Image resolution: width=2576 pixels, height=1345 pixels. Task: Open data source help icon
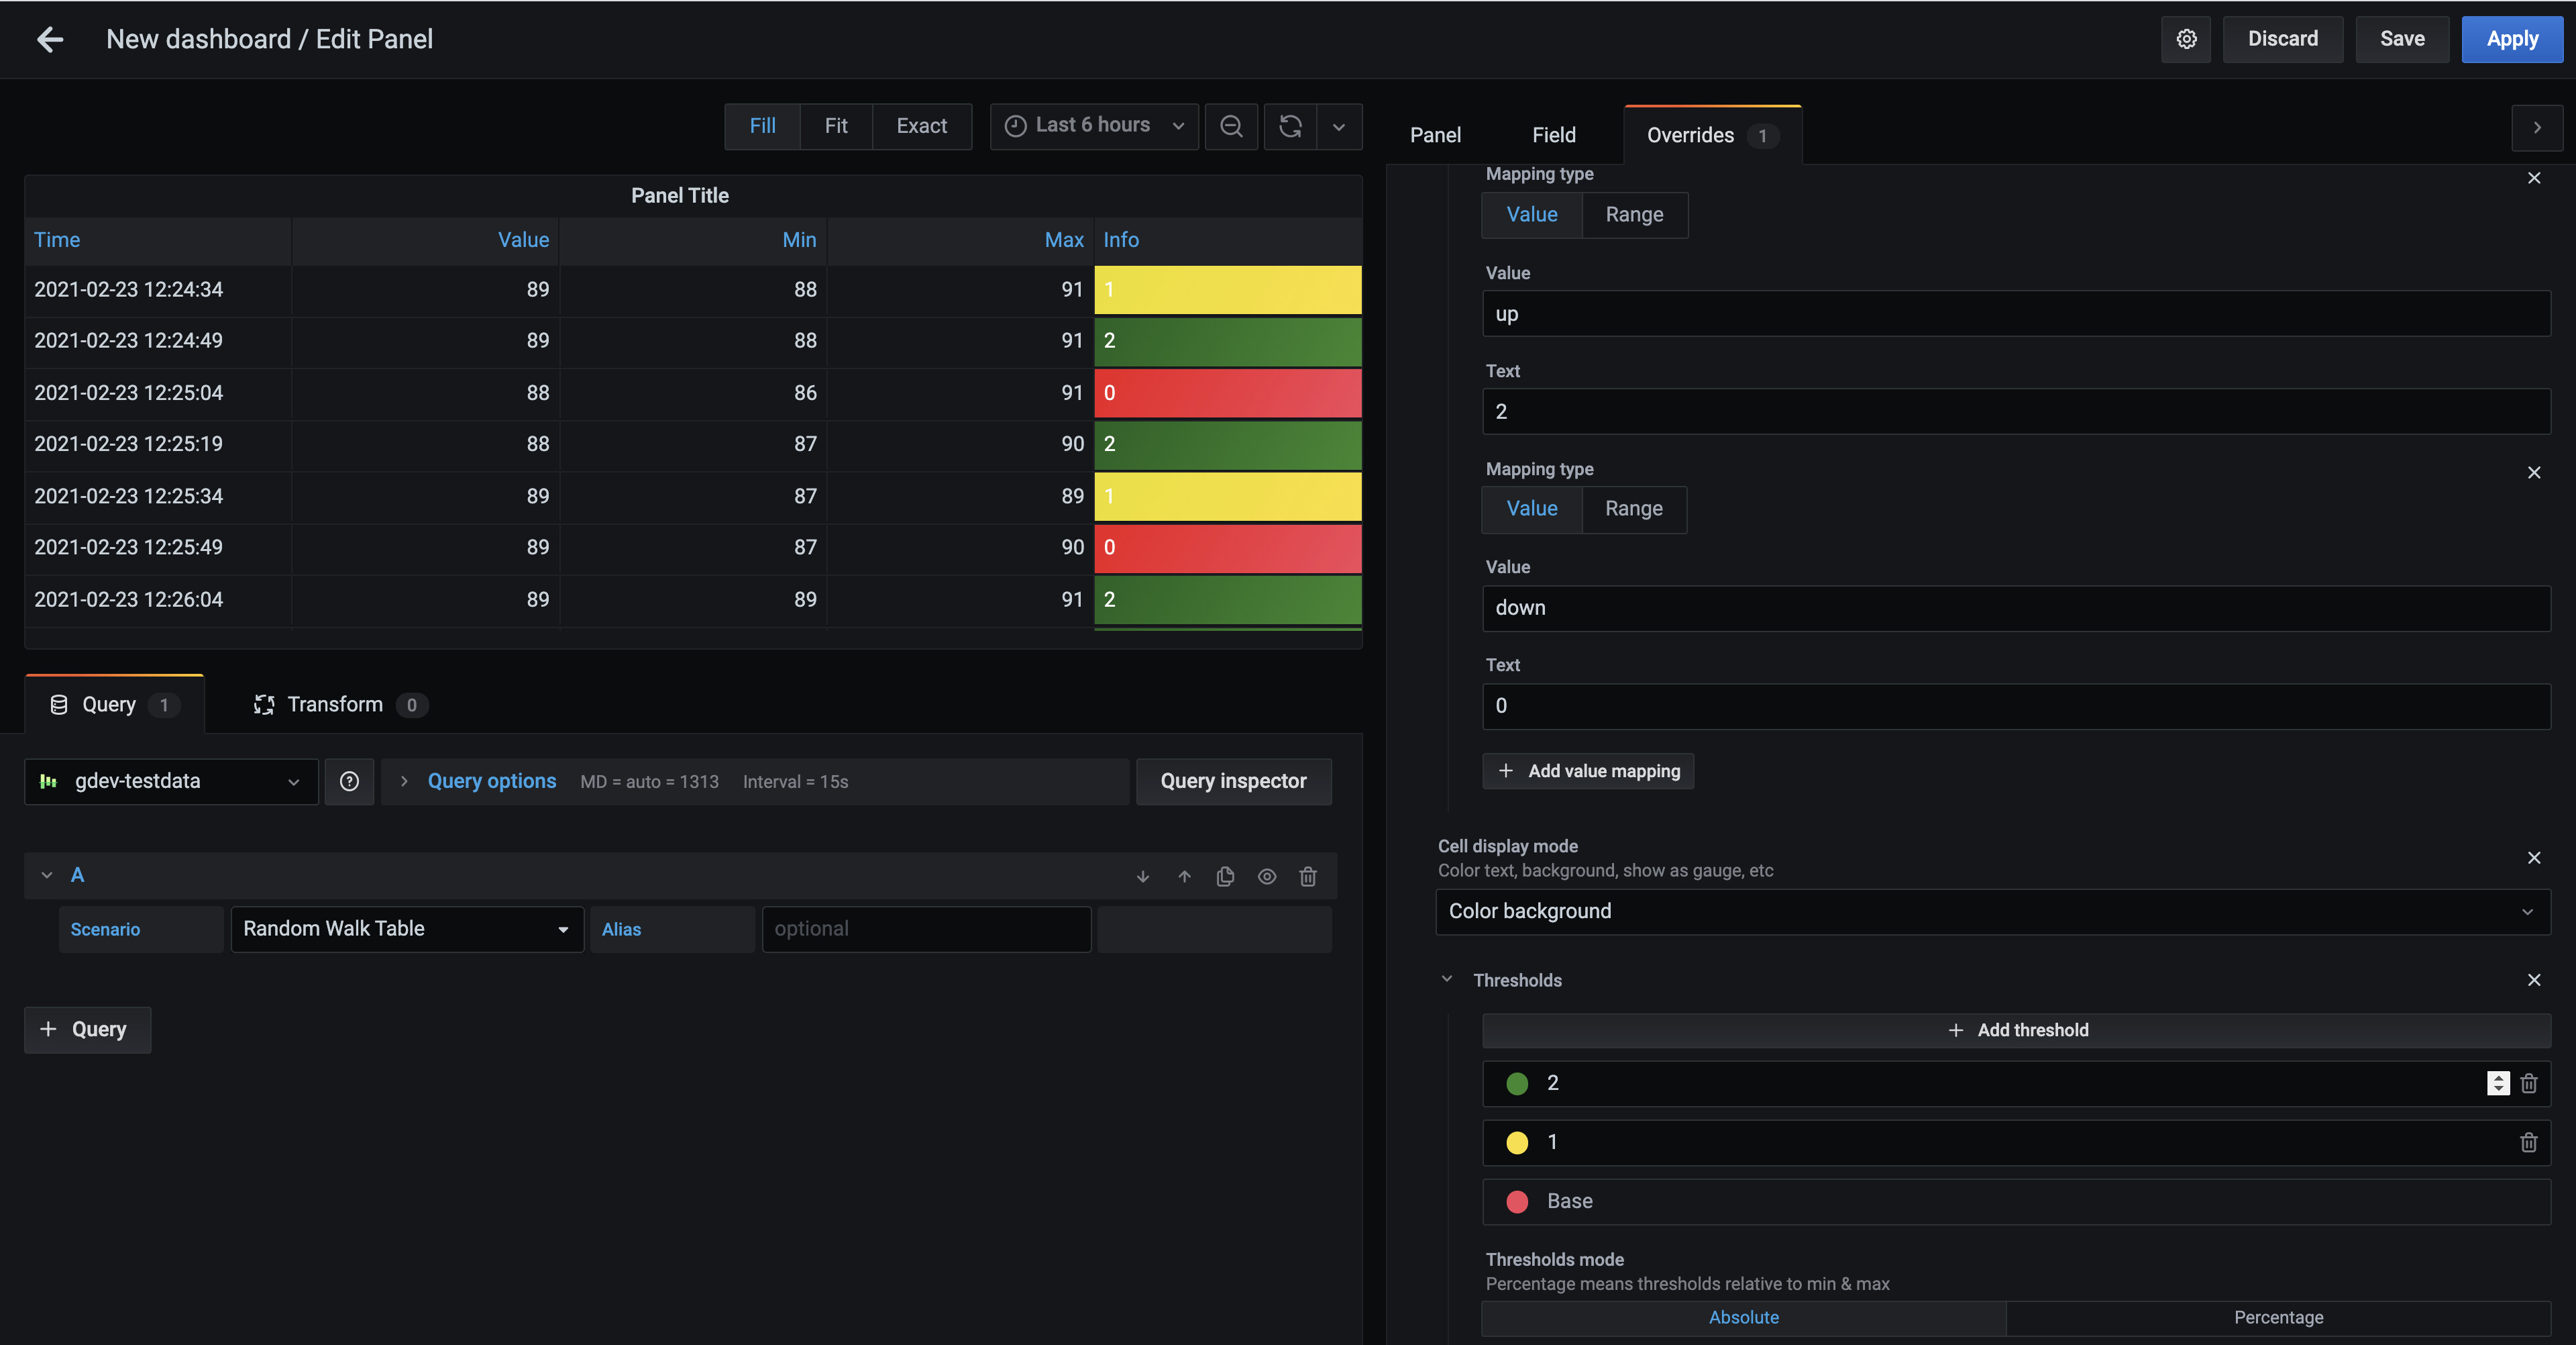tap(349, 782)
